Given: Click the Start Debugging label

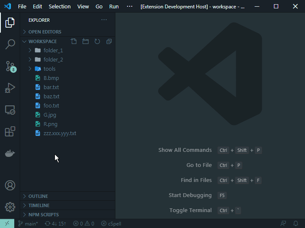Looking at the screenshot, I should point(190,195).
